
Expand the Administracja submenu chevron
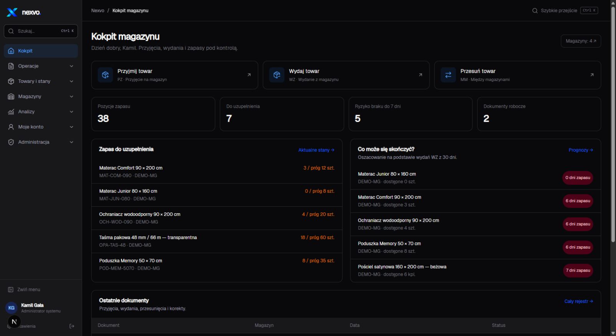tap(71, 142)
